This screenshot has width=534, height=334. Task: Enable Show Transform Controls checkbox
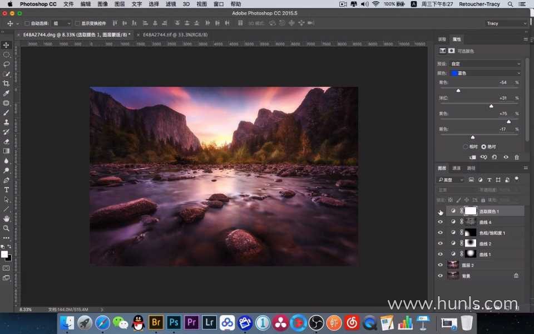tap(77, 23)
